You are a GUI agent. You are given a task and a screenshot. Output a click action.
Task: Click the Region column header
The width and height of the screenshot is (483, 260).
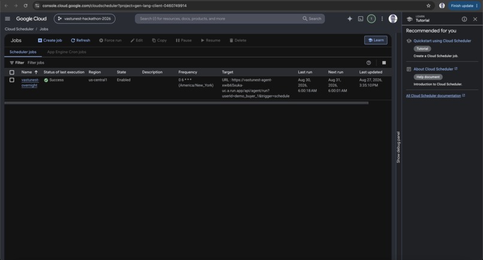[x=95, y=72]
